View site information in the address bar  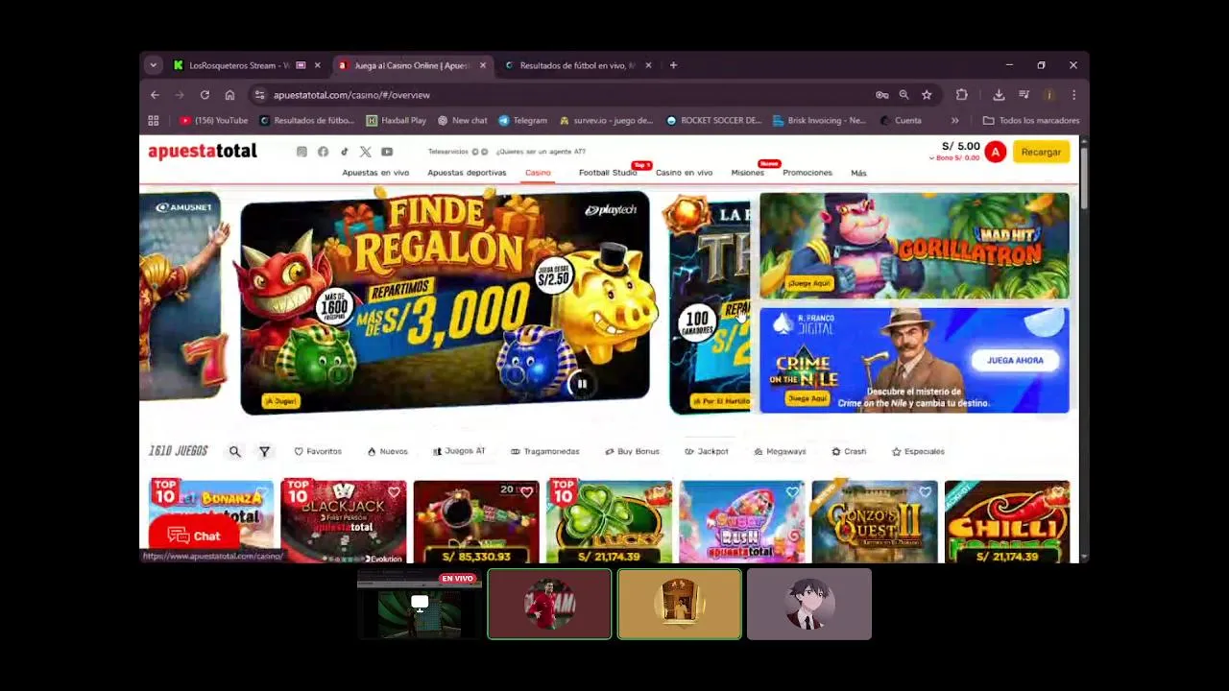259,95
